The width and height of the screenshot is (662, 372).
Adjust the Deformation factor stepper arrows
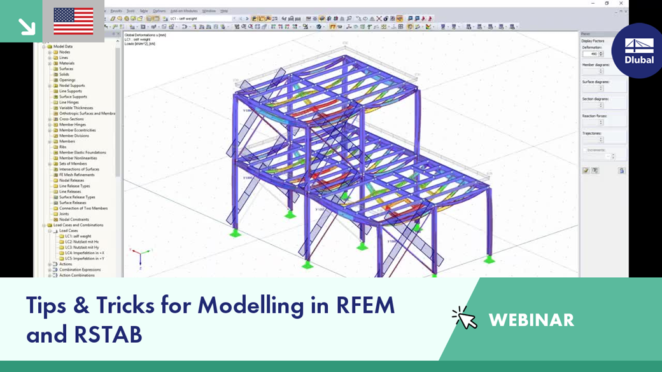pos(601,54)
